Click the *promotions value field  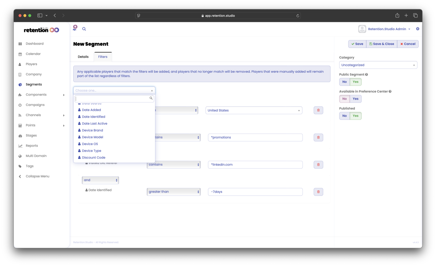(255, 137)
